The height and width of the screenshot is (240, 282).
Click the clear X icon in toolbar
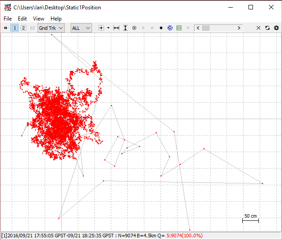point(258,28)
